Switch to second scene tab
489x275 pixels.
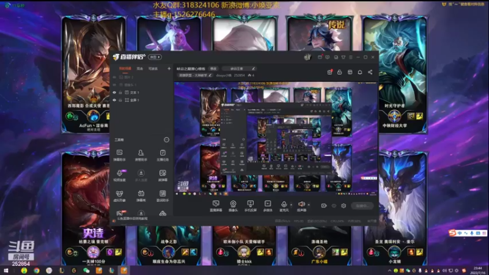click(140, 68)
